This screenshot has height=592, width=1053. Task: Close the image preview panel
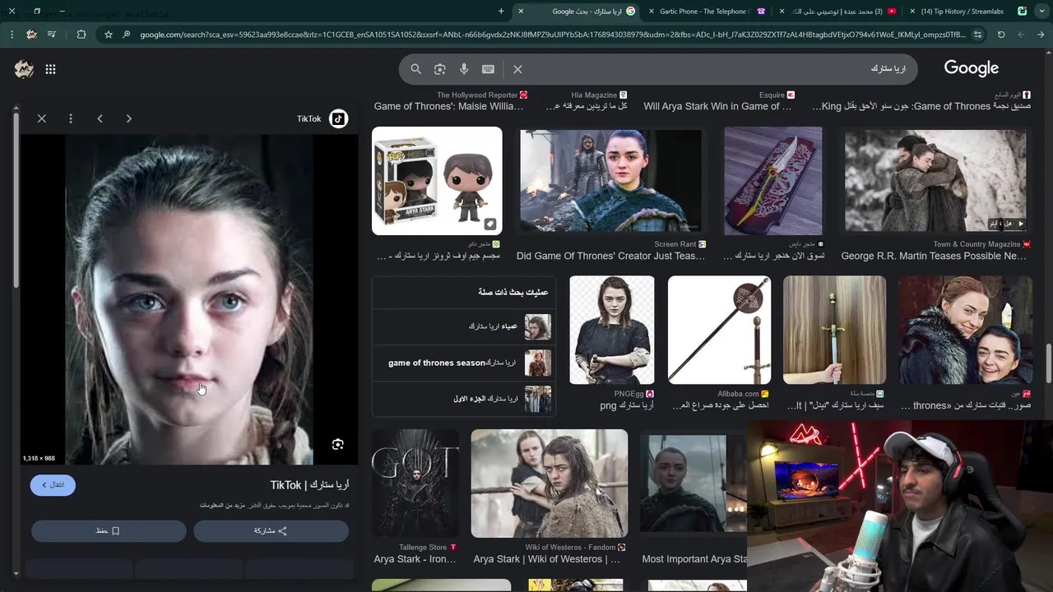(x=42, y=118)
